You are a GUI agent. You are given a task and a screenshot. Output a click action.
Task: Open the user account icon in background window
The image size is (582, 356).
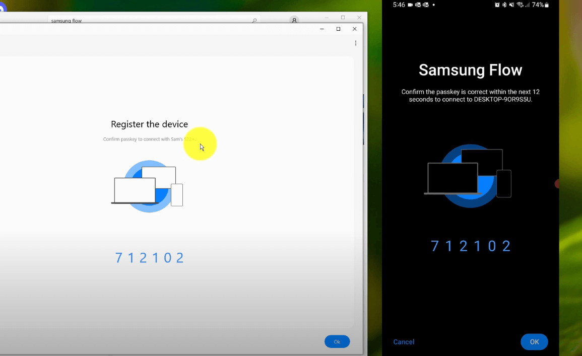[x=294, y=20]
